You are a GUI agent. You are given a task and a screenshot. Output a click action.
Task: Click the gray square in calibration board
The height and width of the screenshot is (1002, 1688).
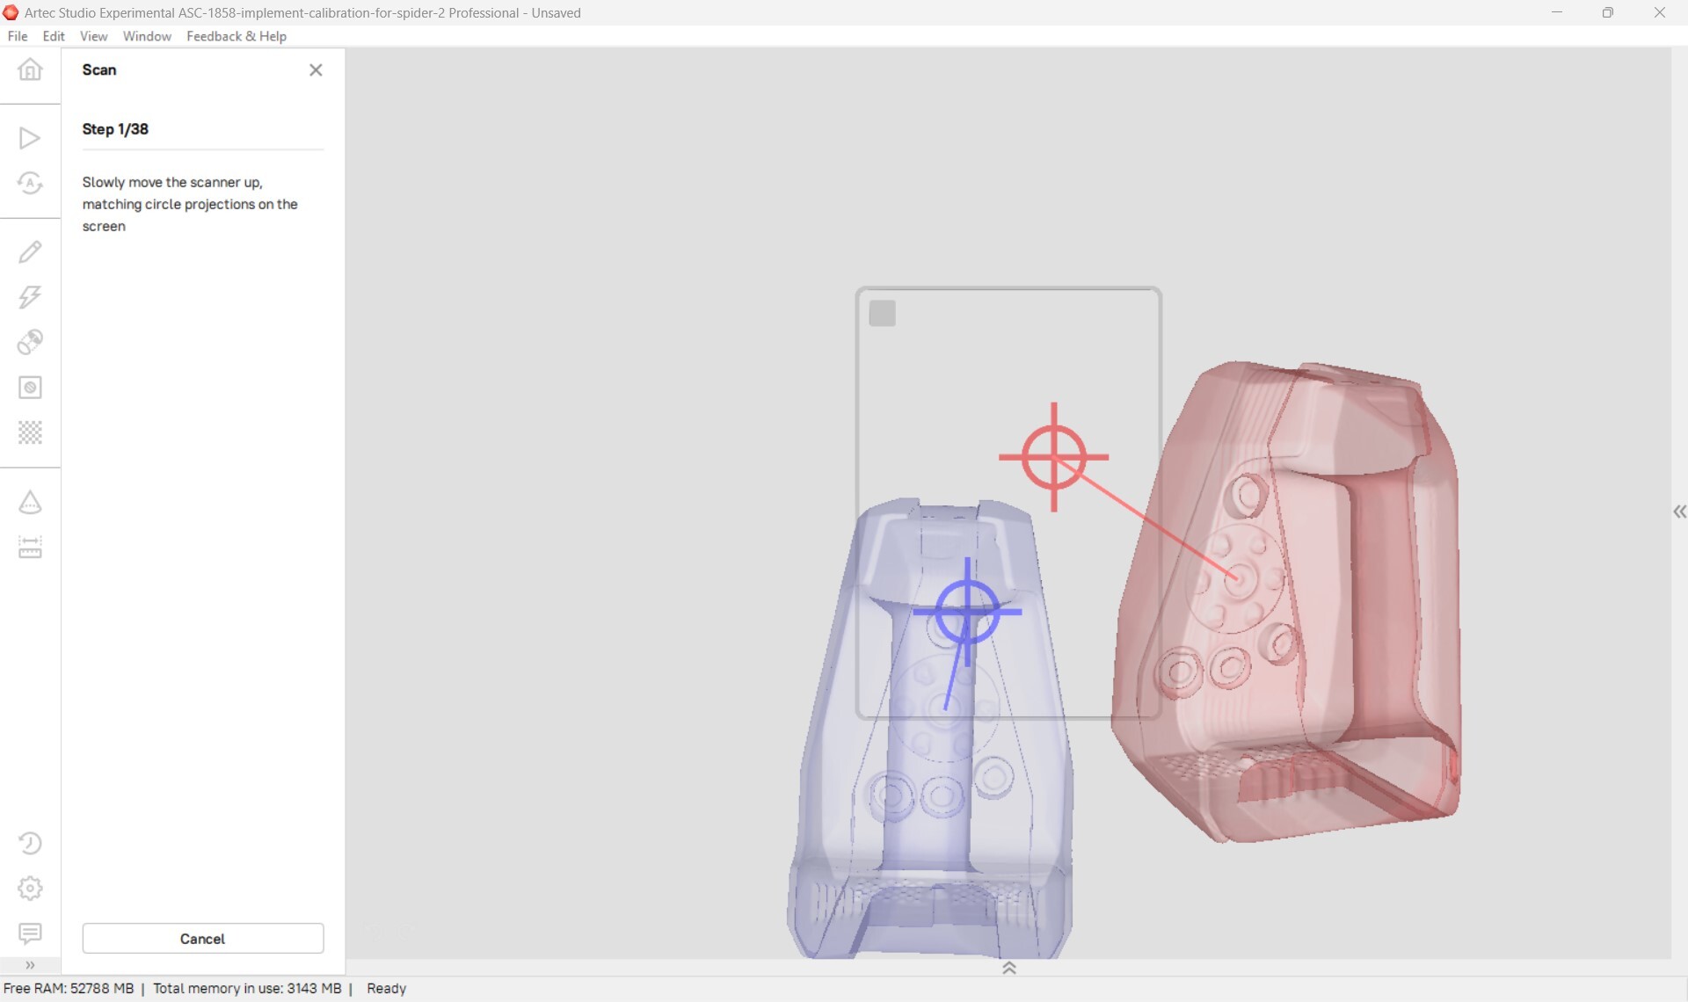882,313
